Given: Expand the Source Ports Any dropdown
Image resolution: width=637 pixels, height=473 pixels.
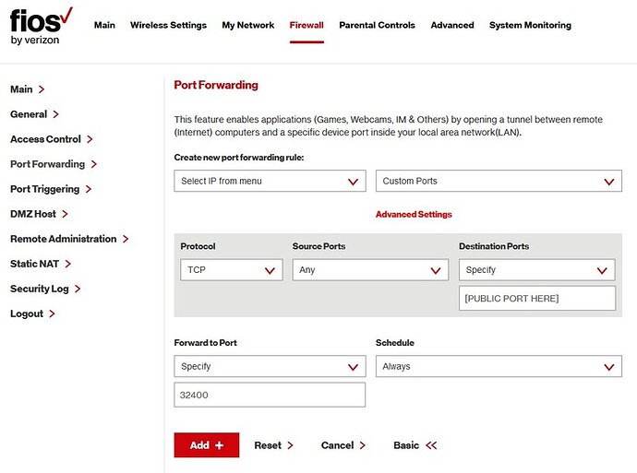Looking at the screenshot, I should (370, 270).
